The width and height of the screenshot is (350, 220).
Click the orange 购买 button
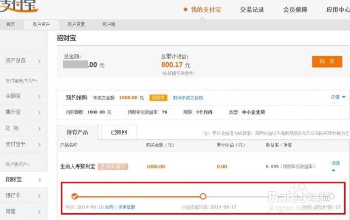(x=327, y=61)
